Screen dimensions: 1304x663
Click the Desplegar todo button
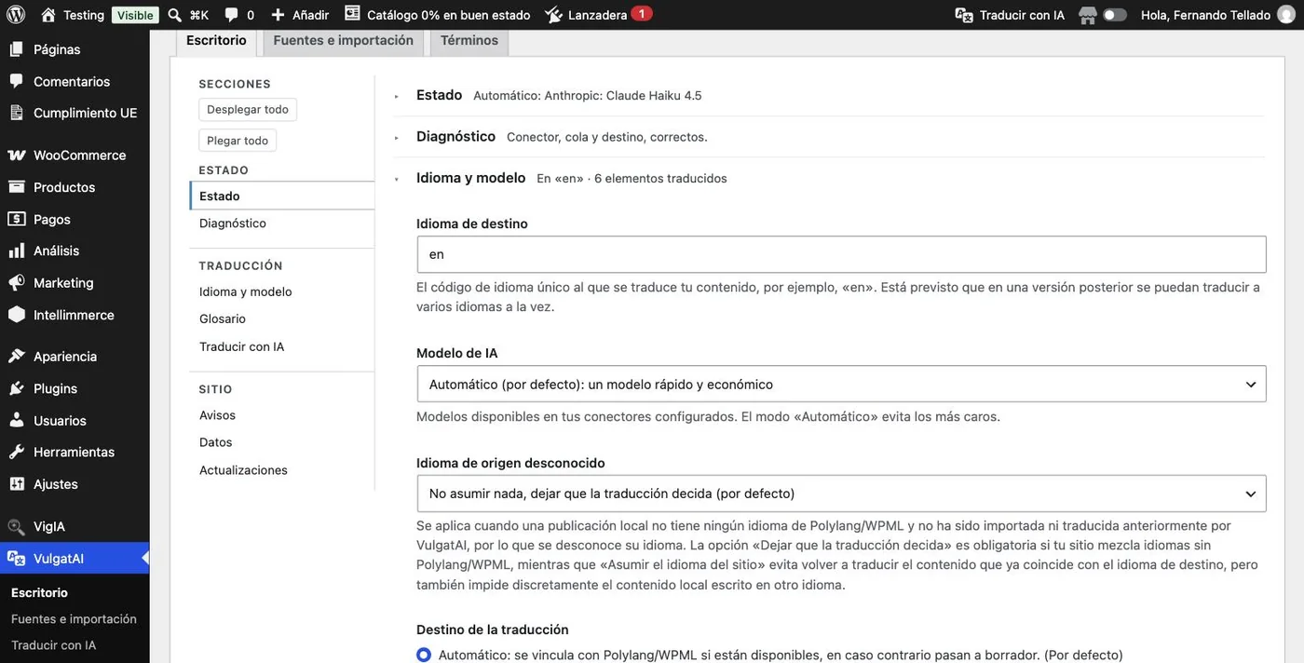point(248,109)
